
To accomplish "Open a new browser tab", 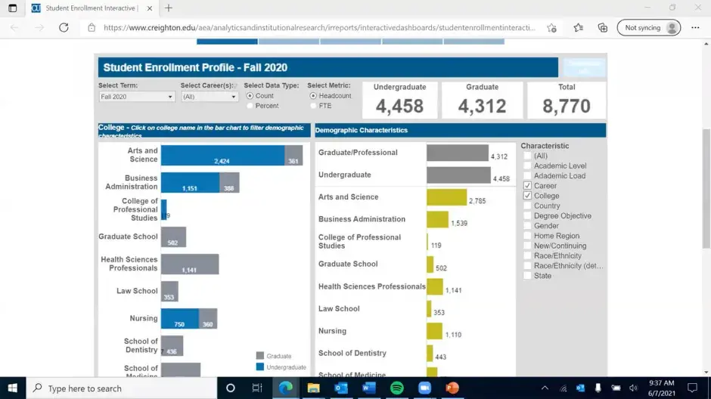I will point(168,8).
